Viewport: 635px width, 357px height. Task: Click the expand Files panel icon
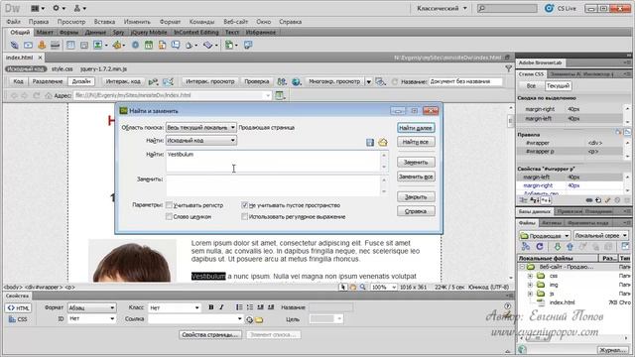(x=626, y=246)
